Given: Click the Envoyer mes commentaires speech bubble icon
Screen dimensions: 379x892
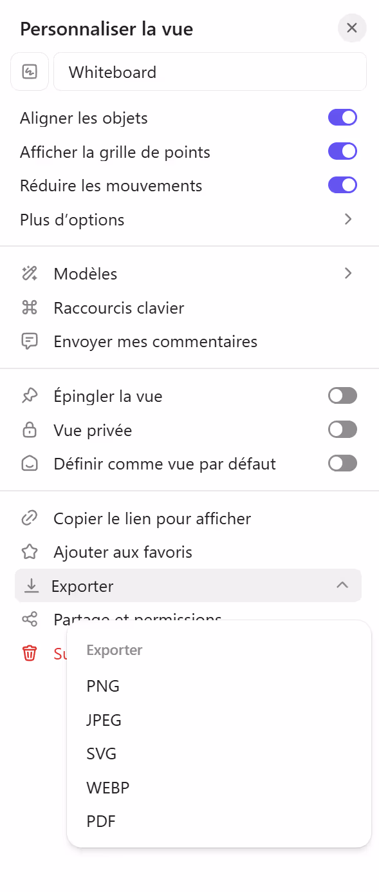Looking at the screenshot, I should click(29, 341).
